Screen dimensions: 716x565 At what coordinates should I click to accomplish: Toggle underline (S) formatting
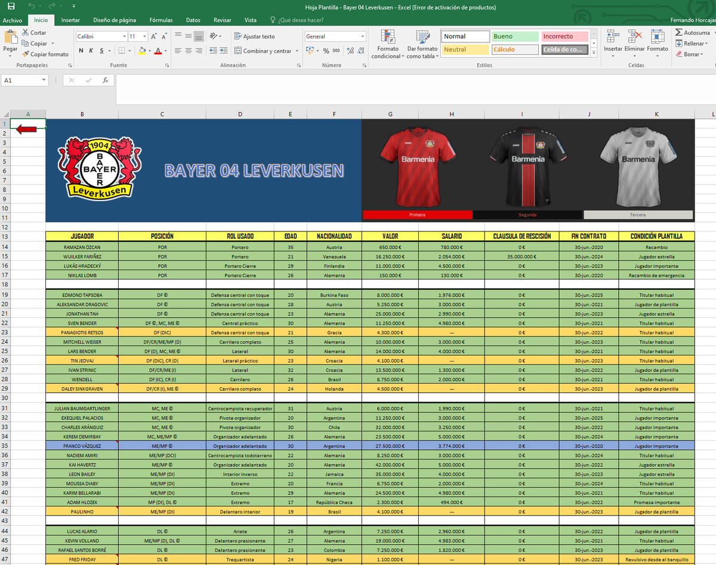pyautogui.click(x=101, y=51)
